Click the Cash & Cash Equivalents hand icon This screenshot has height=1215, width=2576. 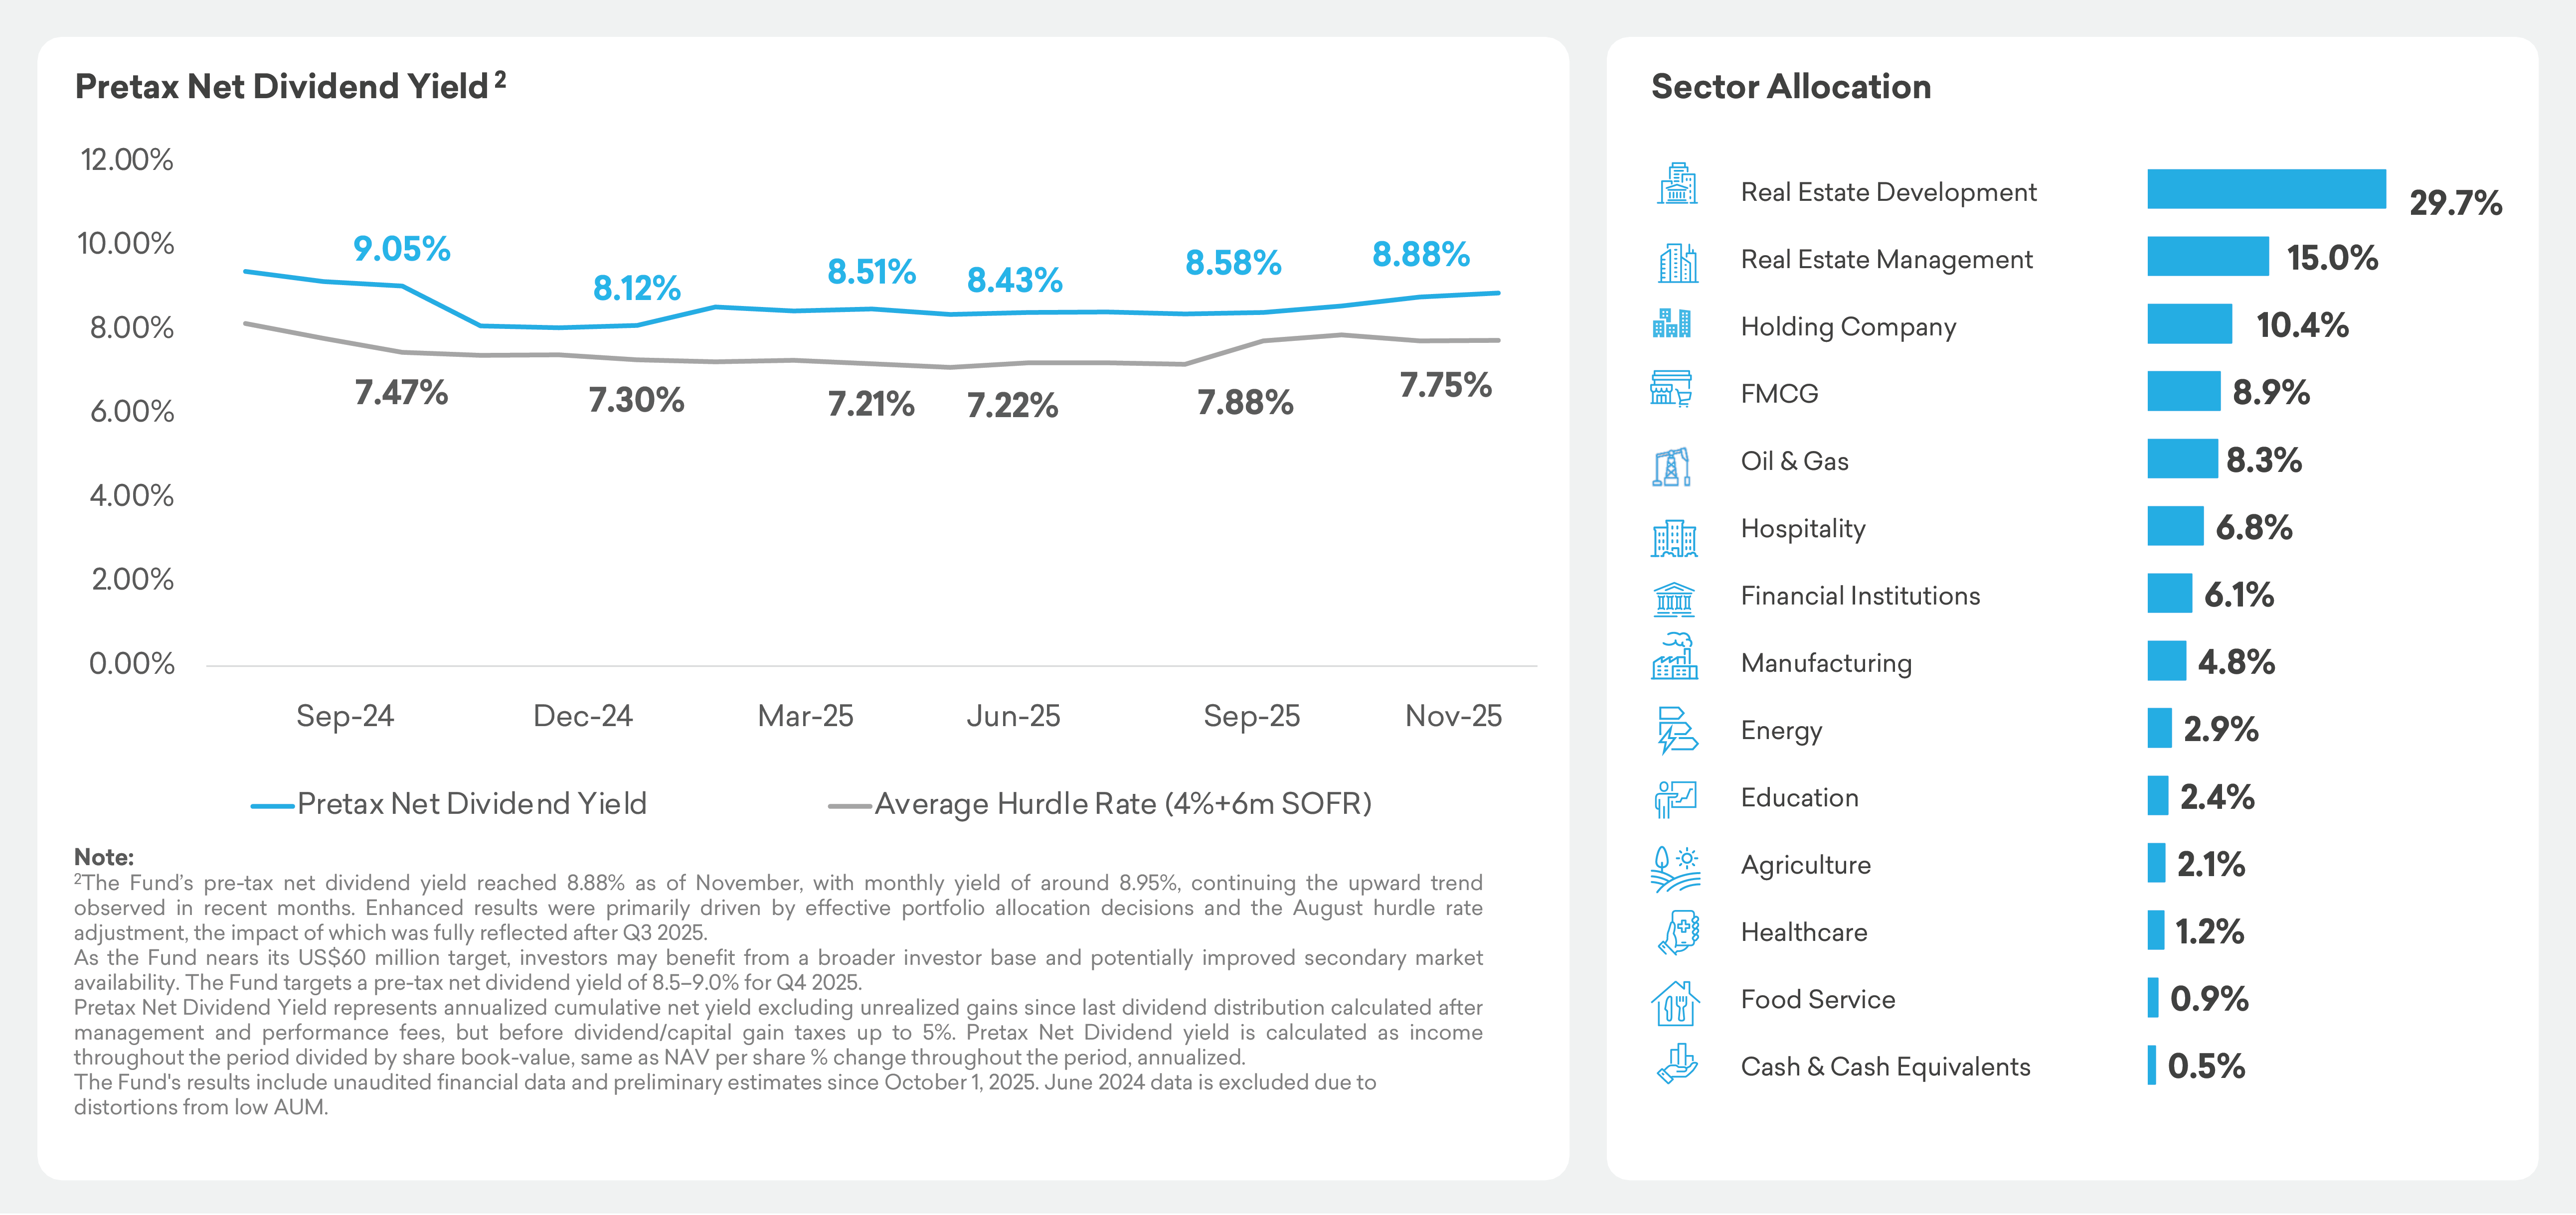pyautogui.click(x=1677, y=1064)
